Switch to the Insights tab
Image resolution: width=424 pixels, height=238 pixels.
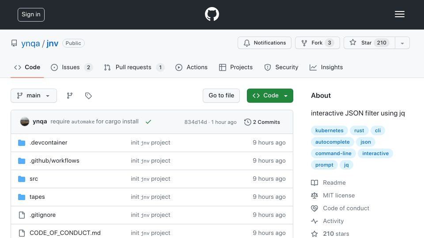point(326,67)
